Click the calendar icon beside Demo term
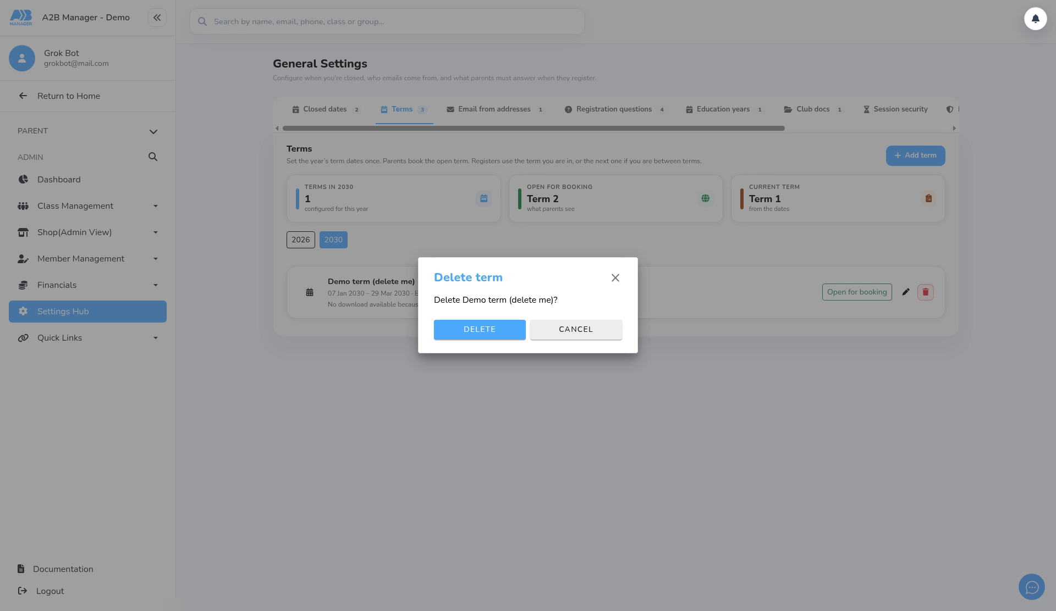The height and width of the screenshot is (611, 1056). click(310, 292)
